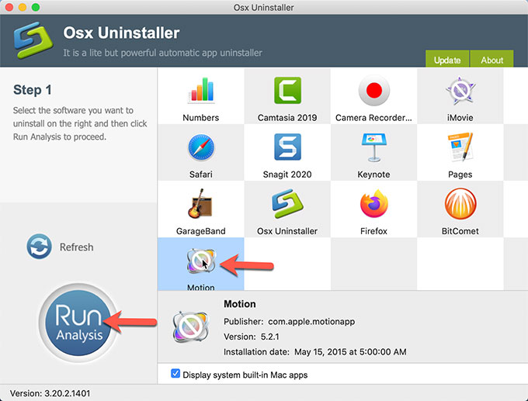Click the Version 5.2.1 text
The height and width of the screenshot is (401, 528).
pos(252,337)
